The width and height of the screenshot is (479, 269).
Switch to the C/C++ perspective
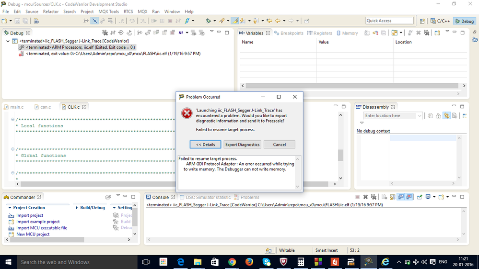click(440, 21)
